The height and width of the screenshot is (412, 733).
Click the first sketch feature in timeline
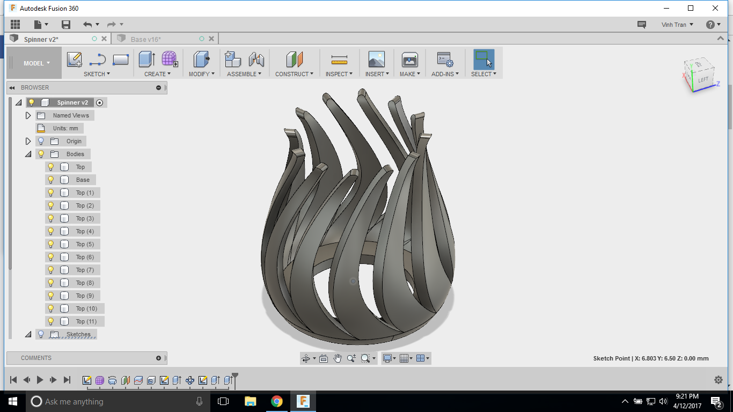87,380
